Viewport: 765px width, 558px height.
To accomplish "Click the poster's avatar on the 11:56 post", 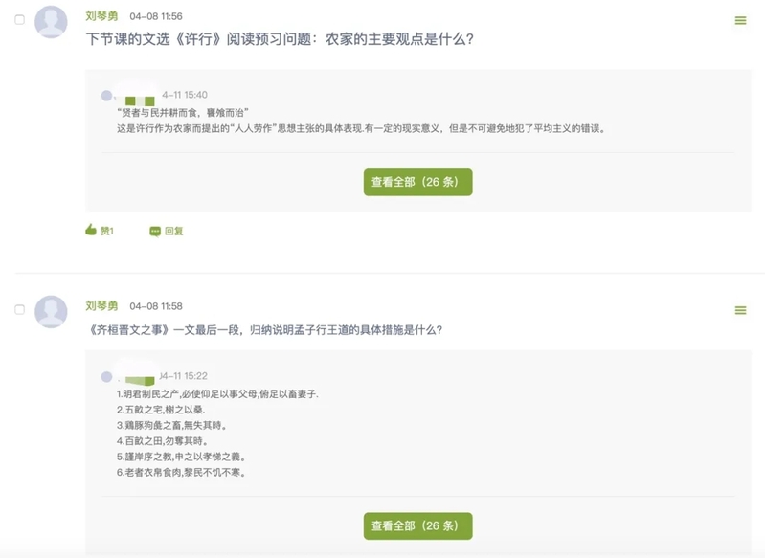I will pos(51,21).
